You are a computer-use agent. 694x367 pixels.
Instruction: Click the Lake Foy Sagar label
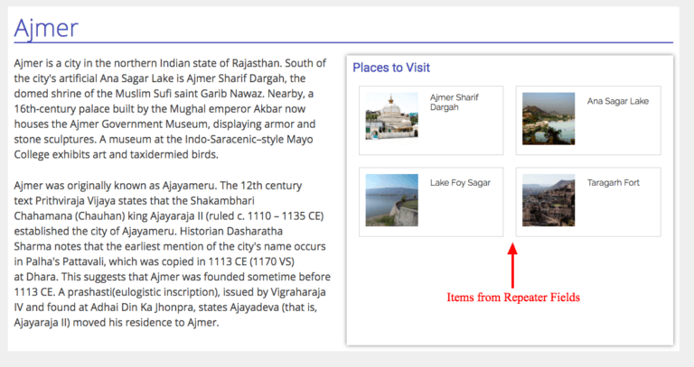(x=460, y=183)
